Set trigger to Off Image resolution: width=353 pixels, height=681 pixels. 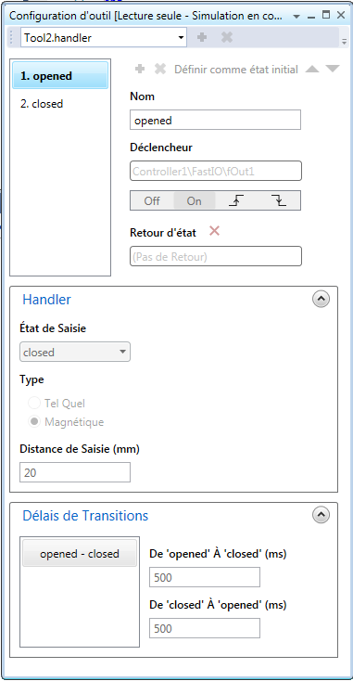coord(152,200)
